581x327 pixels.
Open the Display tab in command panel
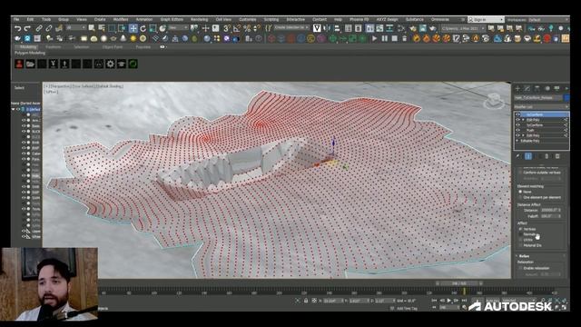(x=556, y=88)
